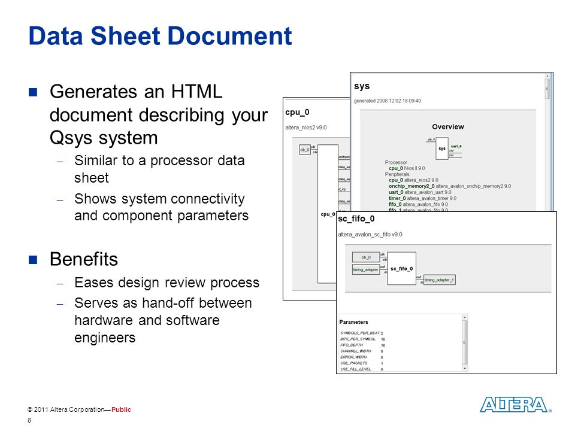Select the timing_adapter_1 block
The width and height of the screenshot is (575, 431).
tap(439, 280)
